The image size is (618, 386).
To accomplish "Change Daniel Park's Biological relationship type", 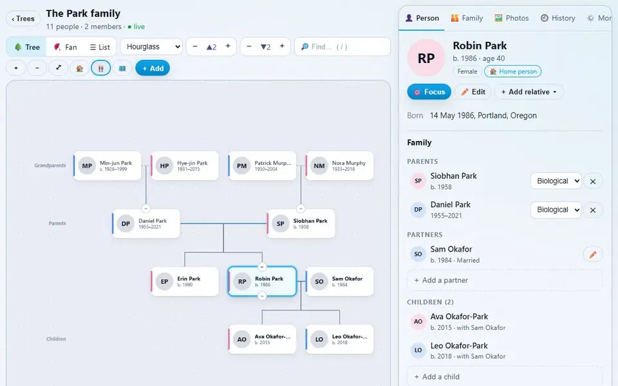I will (x=556, y=210).
